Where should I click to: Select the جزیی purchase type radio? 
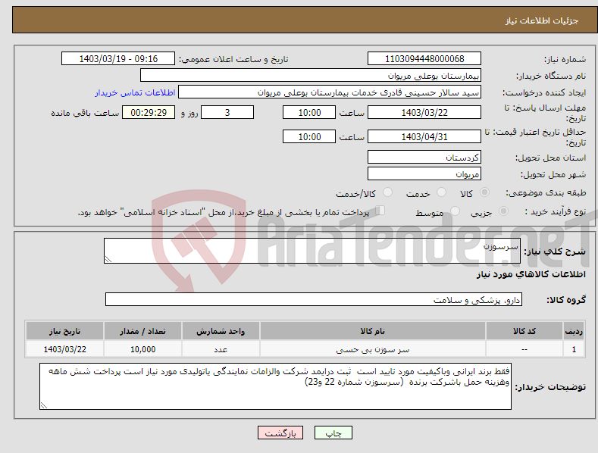point(503,211)
